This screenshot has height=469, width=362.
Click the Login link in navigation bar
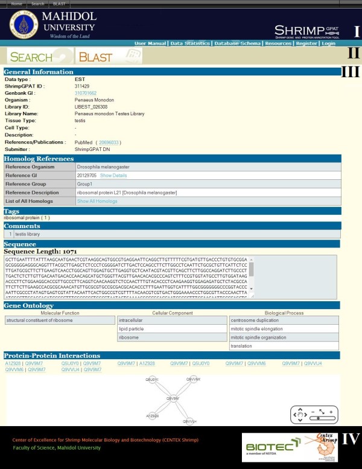click(x=328, y=43)
